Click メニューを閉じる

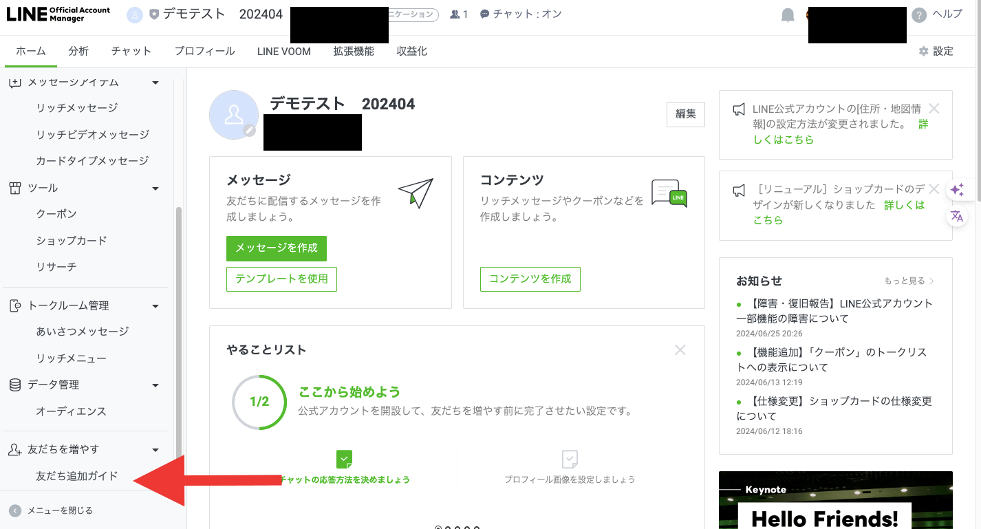60,510
